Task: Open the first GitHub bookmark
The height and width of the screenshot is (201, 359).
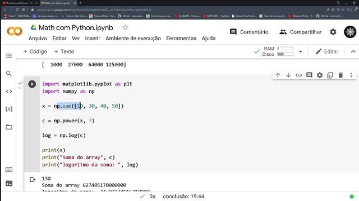Action: pyautogui.click(x=131, y=16)
